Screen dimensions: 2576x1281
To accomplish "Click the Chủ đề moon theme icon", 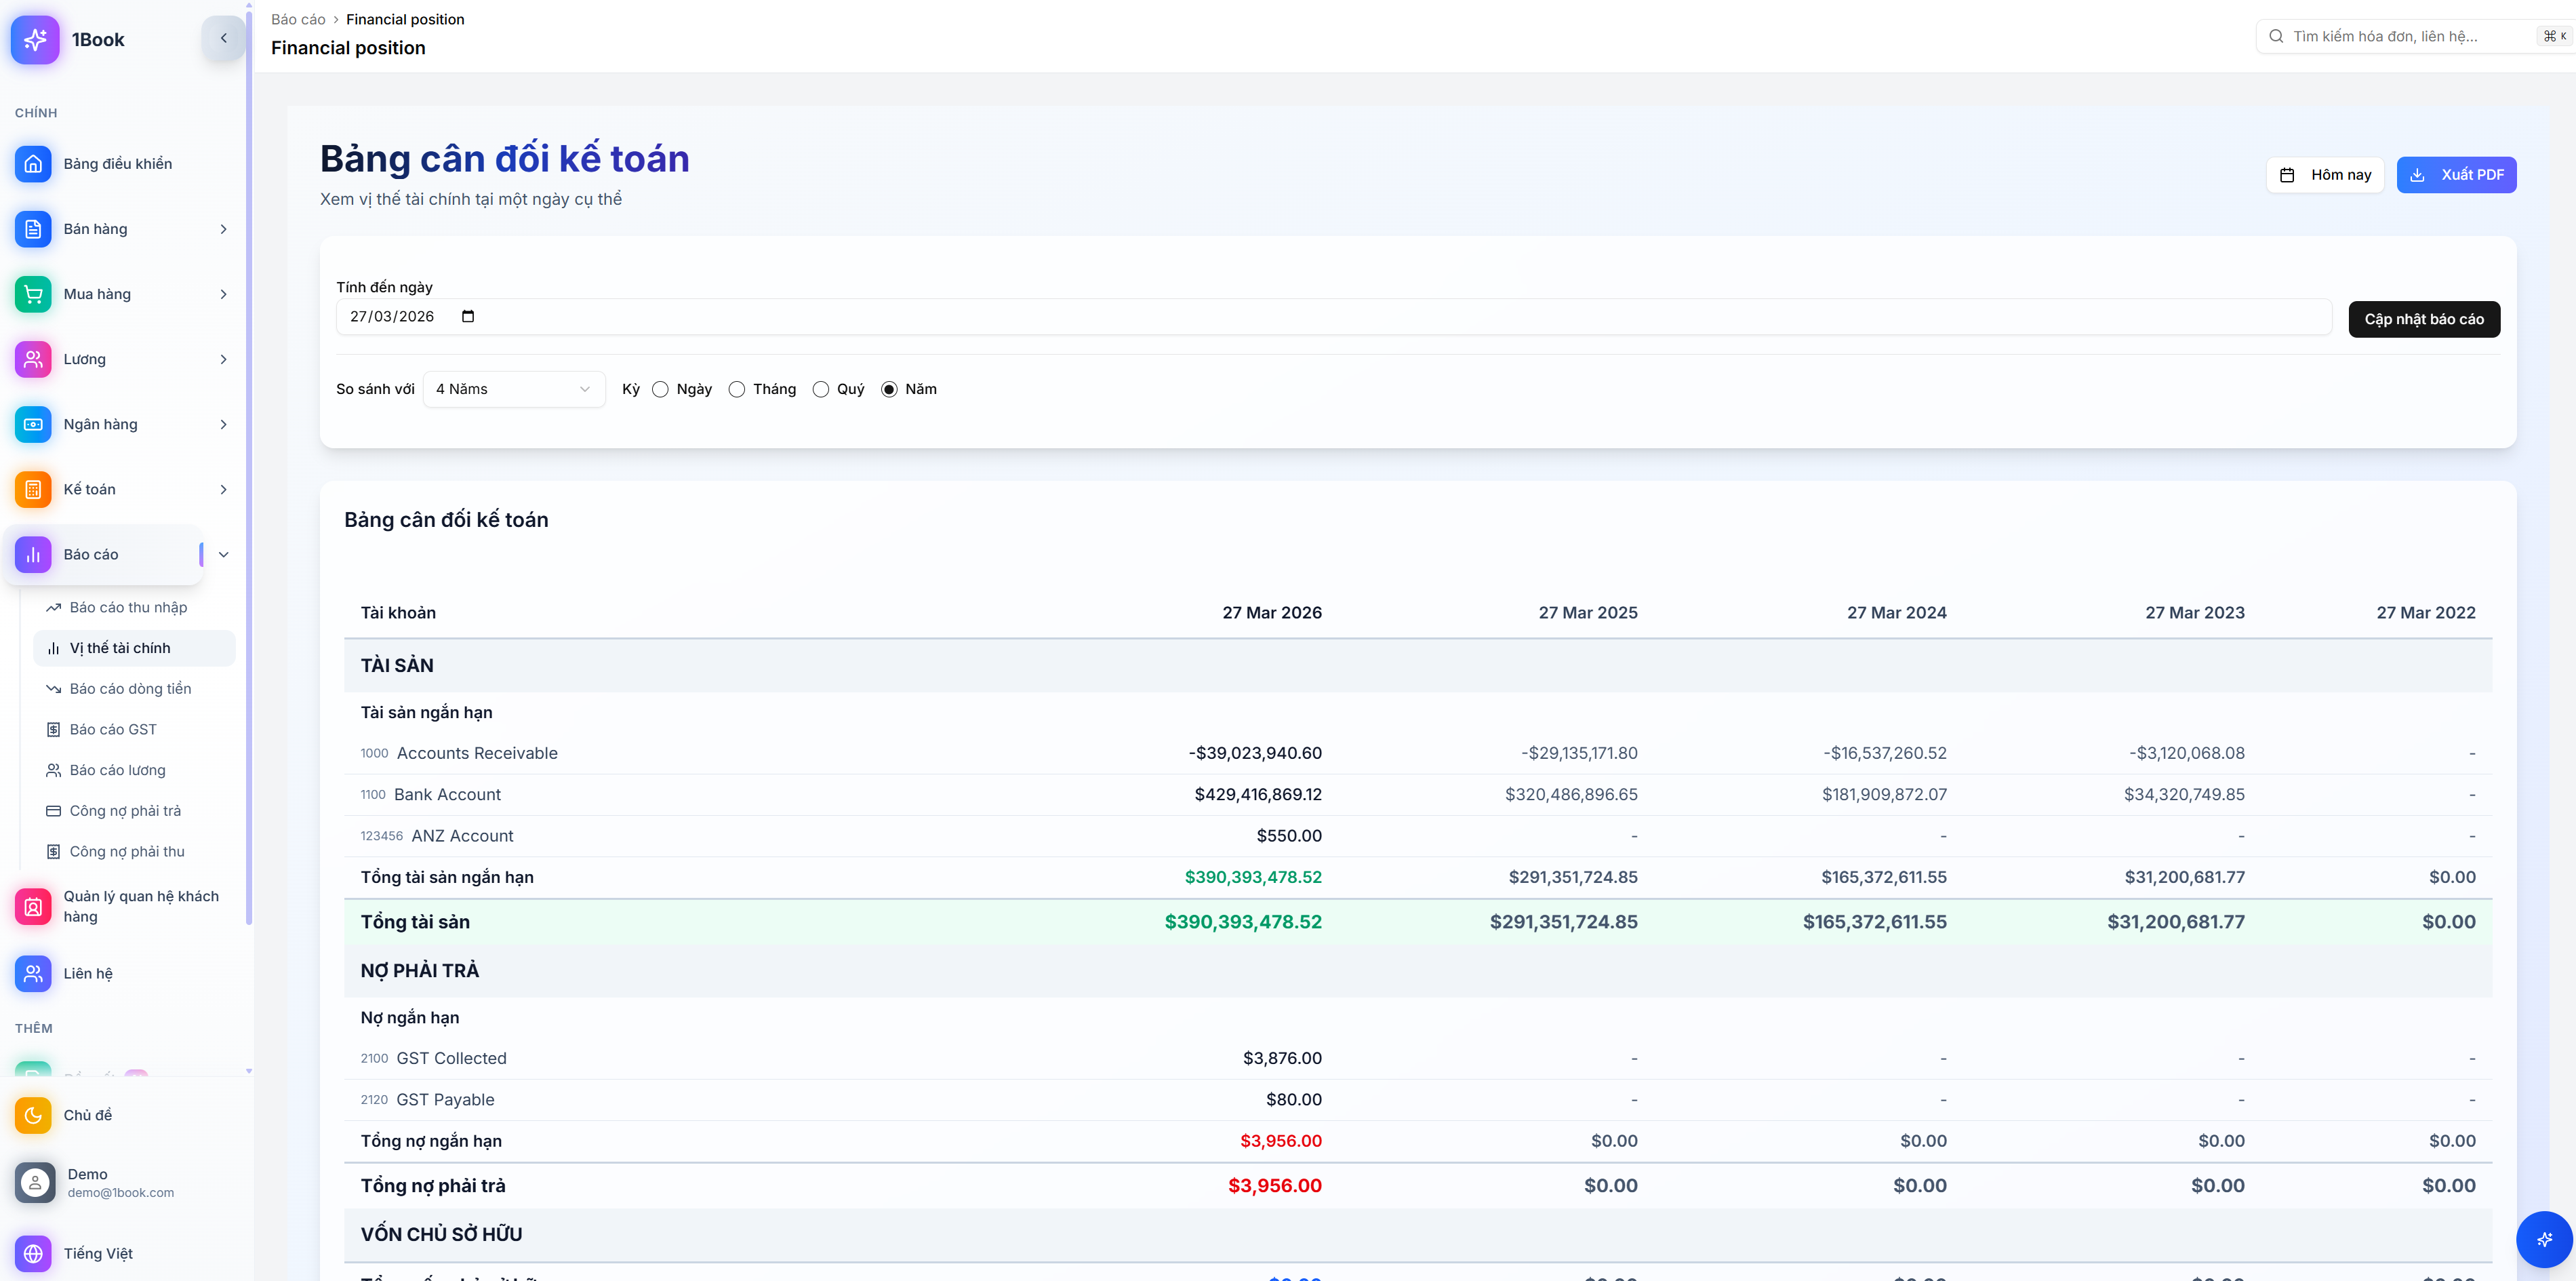I will pyautogui.click(x=33, y=1115).
